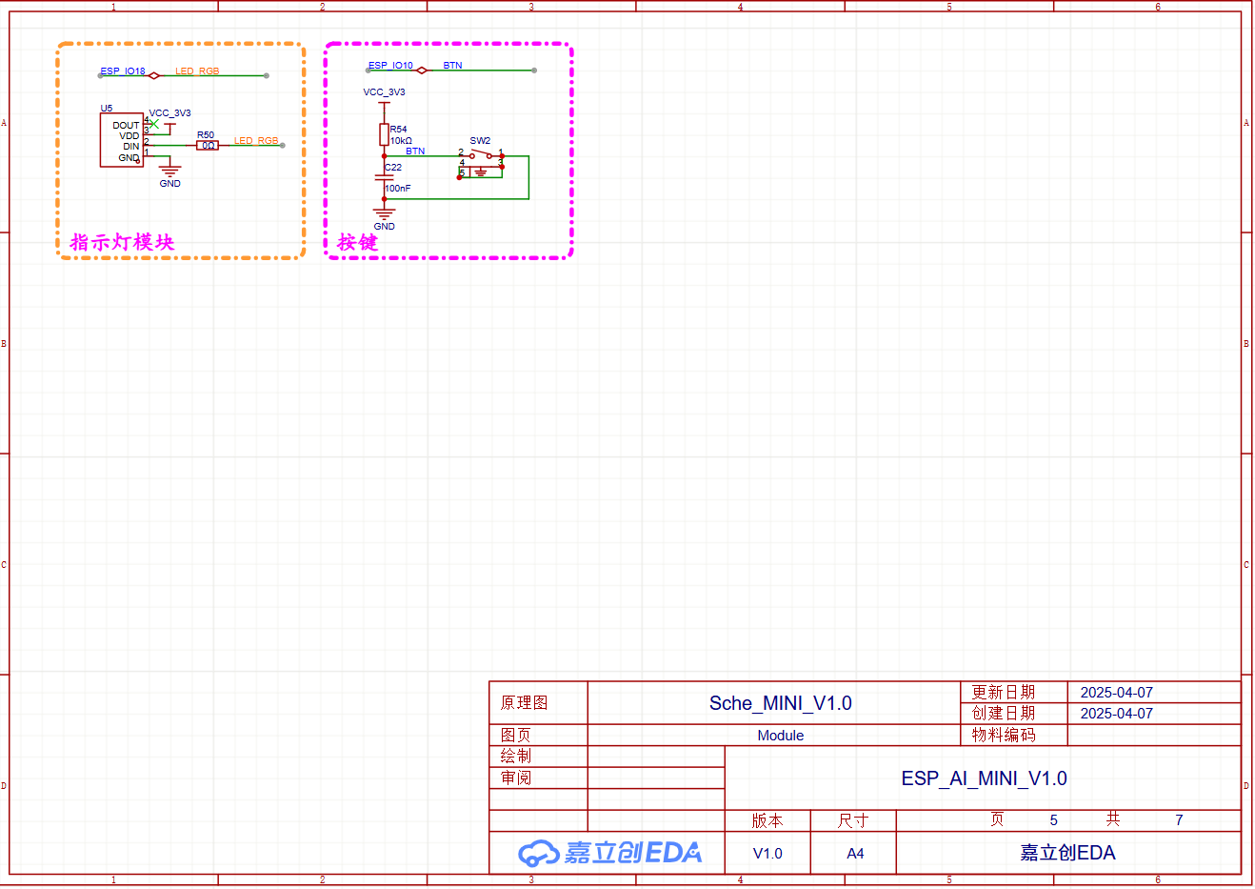Click the orange dashed 指示灯模块 frame border

point(181,44)
